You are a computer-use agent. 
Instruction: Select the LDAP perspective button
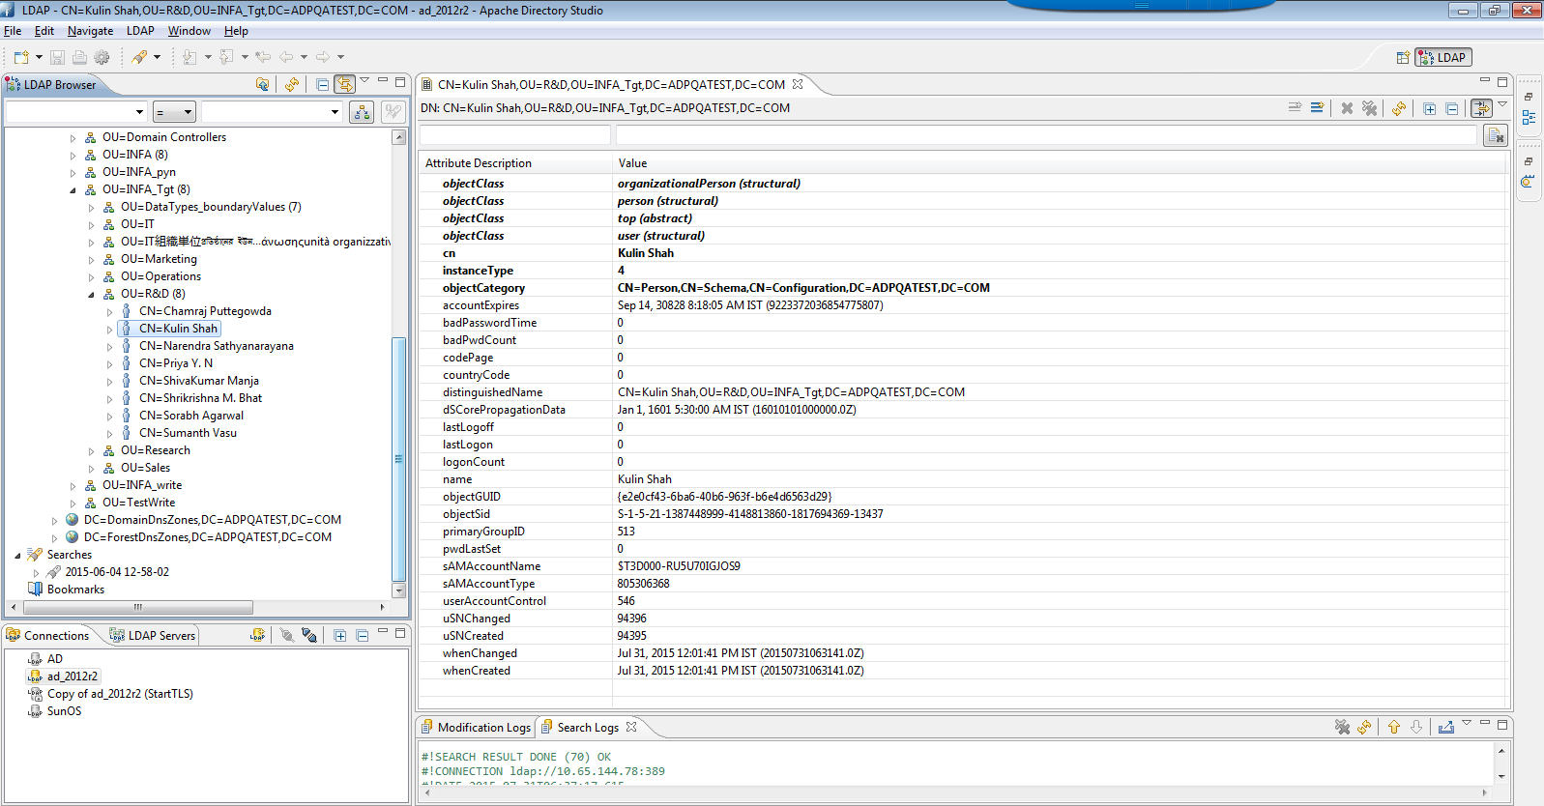[1443, 58]
